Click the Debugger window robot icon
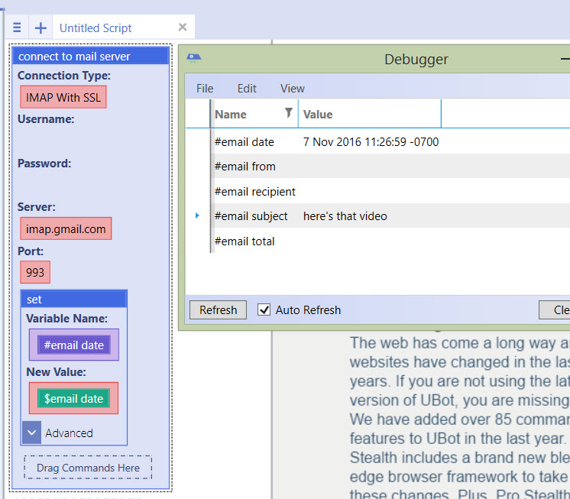 [x=193, y=58]
